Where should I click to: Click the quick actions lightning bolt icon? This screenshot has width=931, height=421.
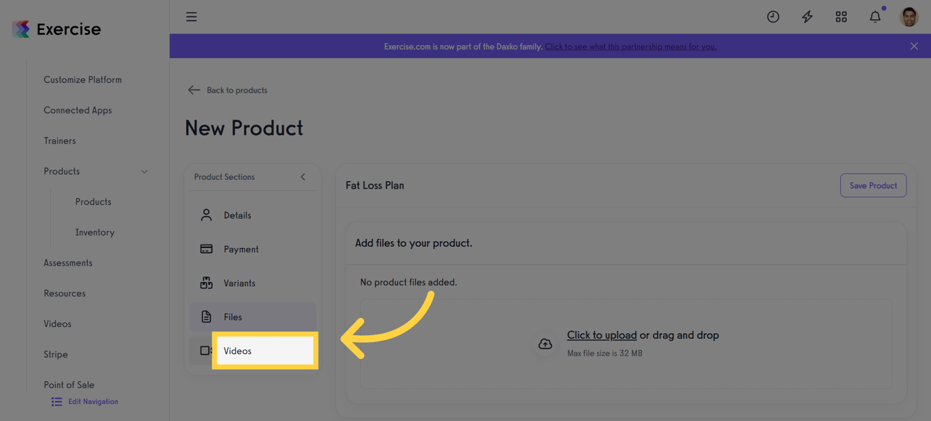[807, 16]
